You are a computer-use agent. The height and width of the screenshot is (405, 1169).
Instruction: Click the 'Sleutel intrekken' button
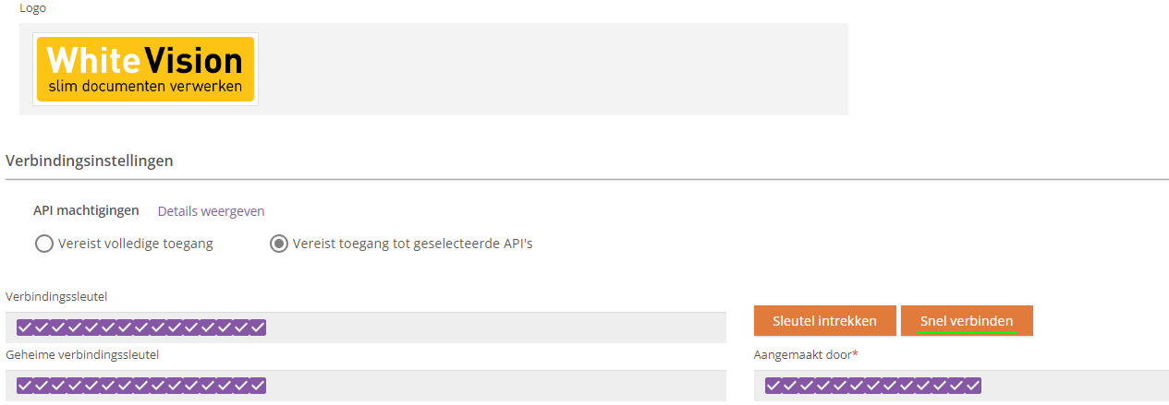[824, 321]
